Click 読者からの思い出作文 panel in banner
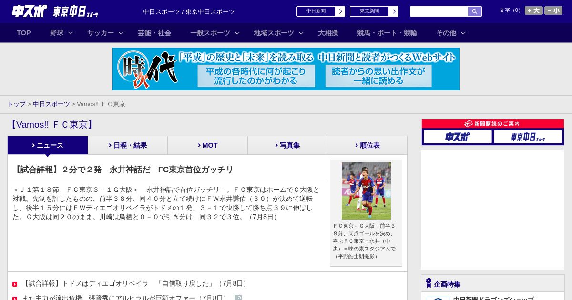 click(x=378, y=76)
